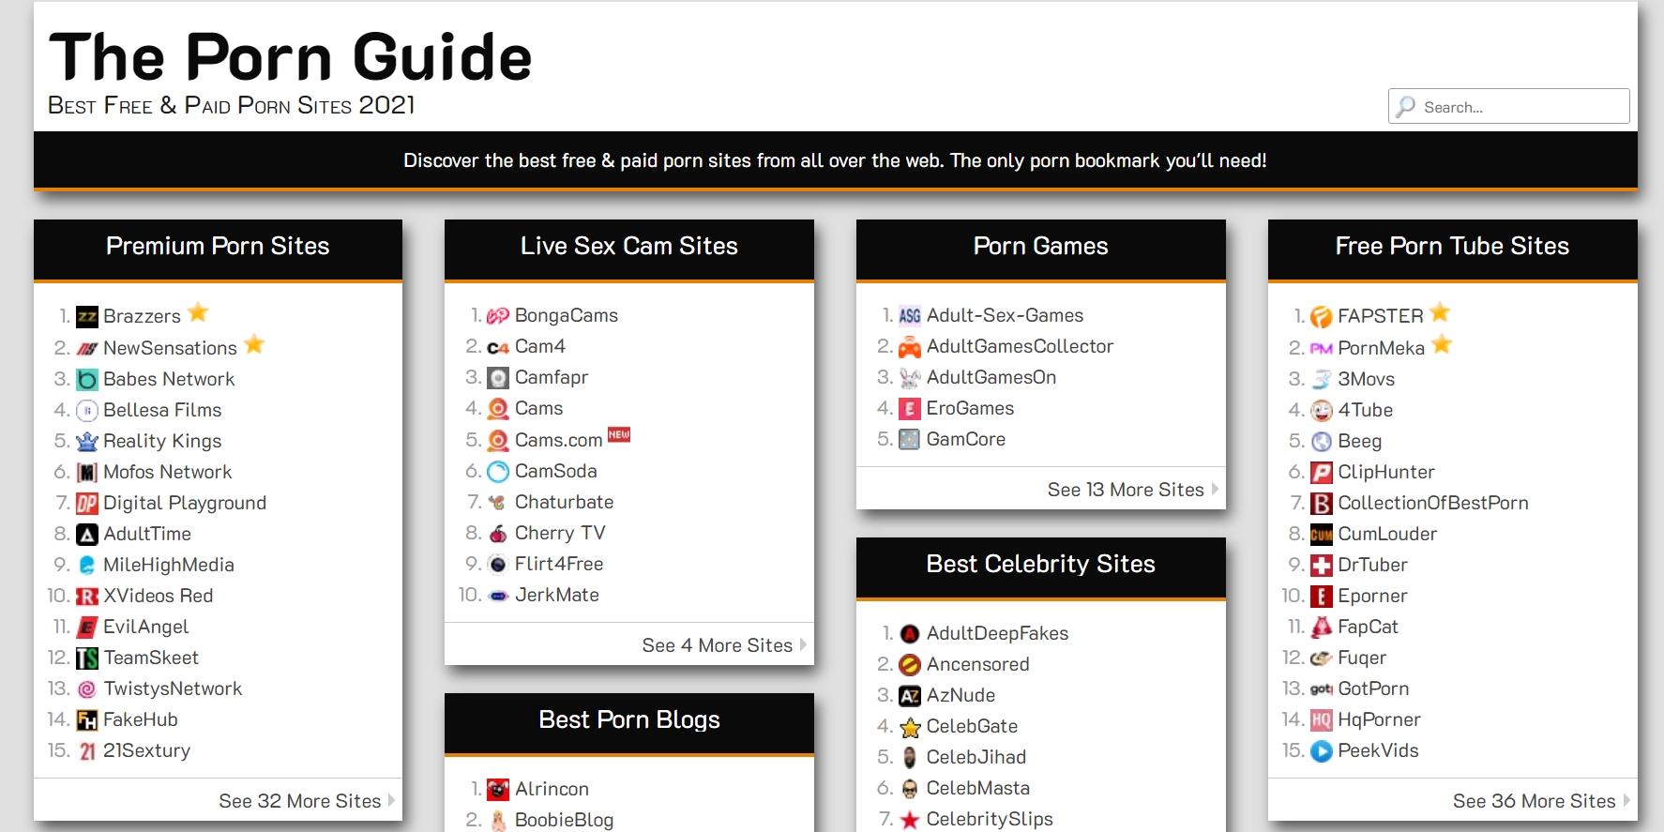
Task: Open the TwistysNetwork link
Action: pyautogui.click(x=173, y=688)
